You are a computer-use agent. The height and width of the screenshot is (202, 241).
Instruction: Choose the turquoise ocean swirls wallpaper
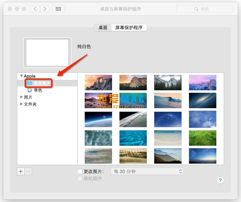(133, 138)
